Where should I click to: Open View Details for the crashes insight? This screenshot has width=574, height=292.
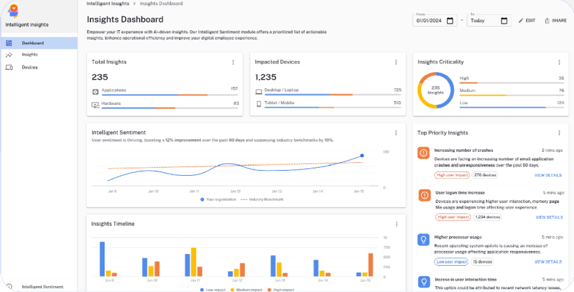549,175
